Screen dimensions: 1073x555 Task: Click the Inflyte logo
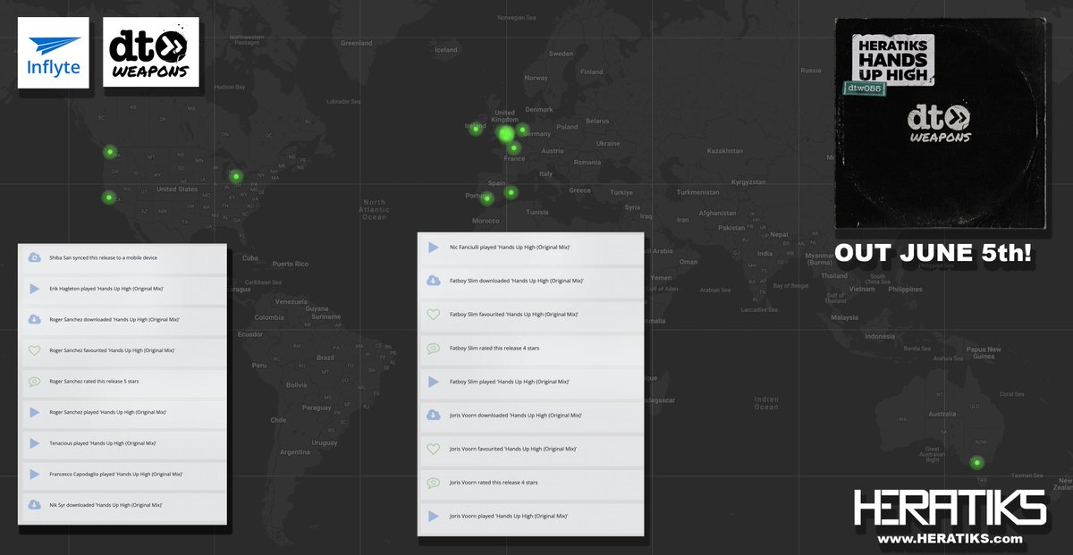(x=54, y=52)
